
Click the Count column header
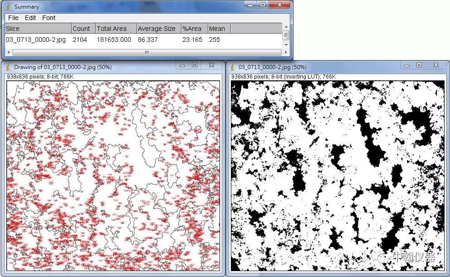coord(81,29)
